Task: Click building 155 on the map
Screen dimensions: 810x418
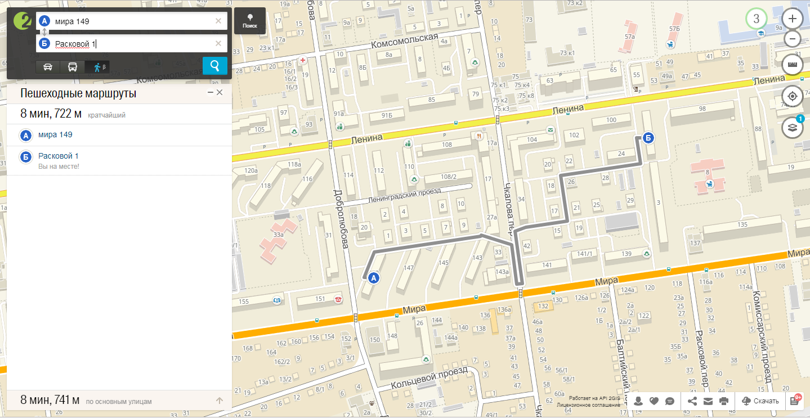Action: (x=244, y=302)
